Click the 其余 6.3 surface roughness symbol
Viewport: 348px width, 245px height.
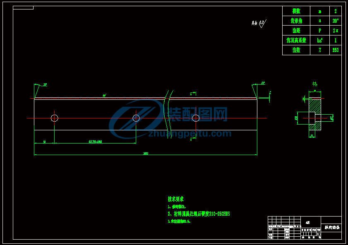tap(259, 24)
